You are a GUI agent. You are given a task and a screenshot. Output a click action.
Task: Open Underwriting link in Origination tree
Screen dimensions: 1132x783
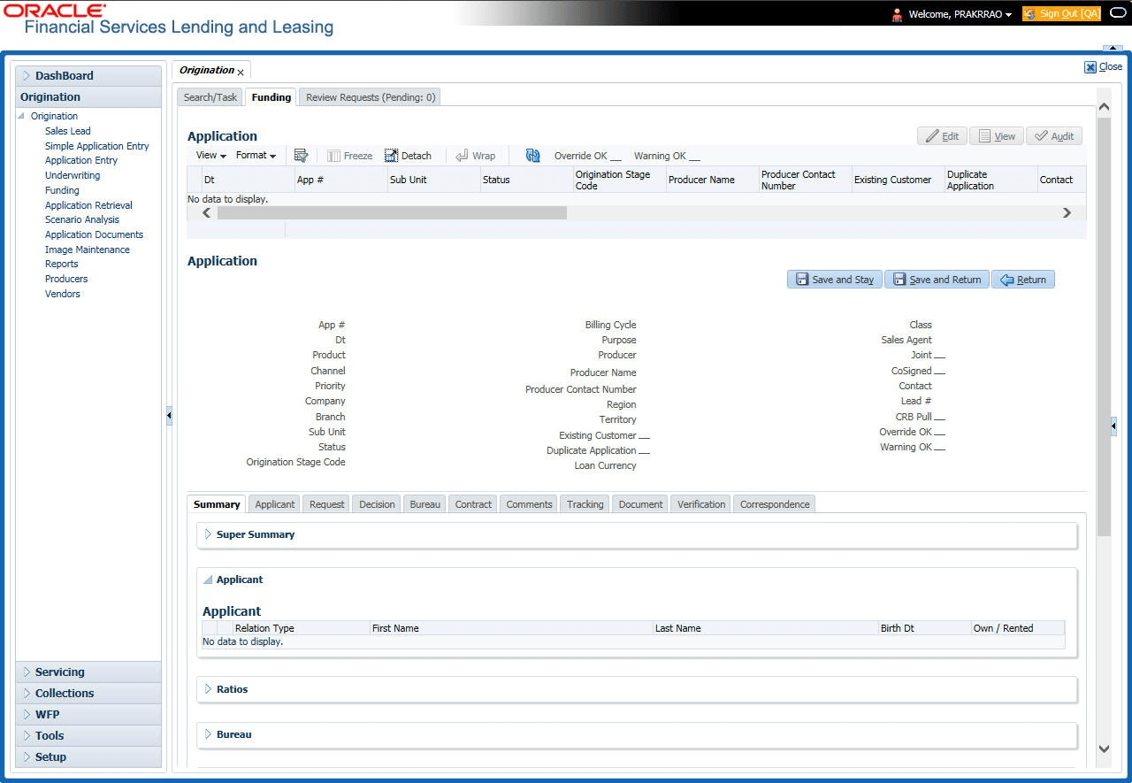tap(73, 175)
